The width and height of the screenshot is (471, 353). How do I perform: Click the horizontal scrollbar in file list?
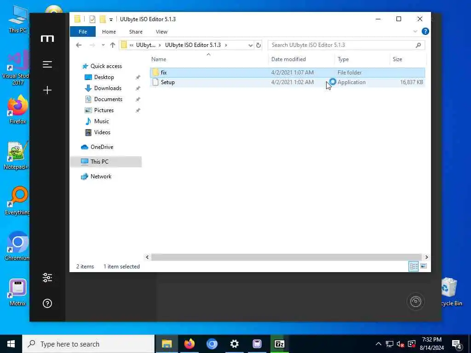[287, 257]
